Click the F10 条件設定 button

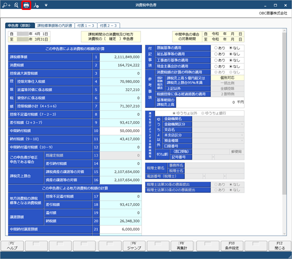[232, 246]
